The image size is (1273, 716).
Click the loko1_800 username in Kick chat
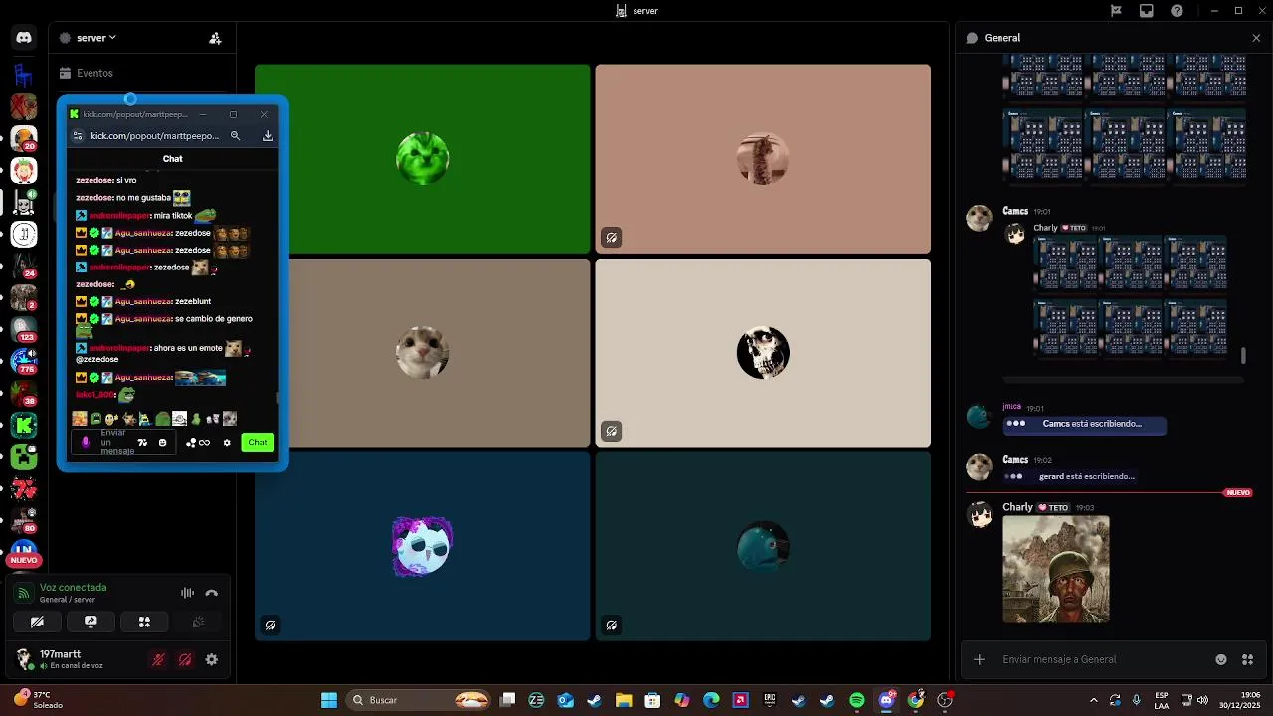tap(95, 395)
